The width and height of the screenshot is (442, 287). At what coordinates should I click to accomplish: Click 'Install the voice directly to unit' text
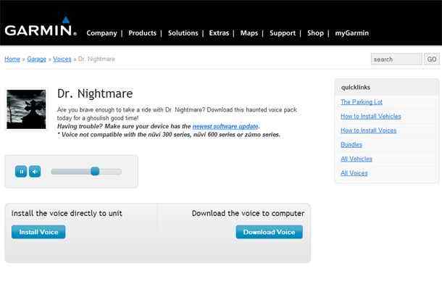pos(67,213)
